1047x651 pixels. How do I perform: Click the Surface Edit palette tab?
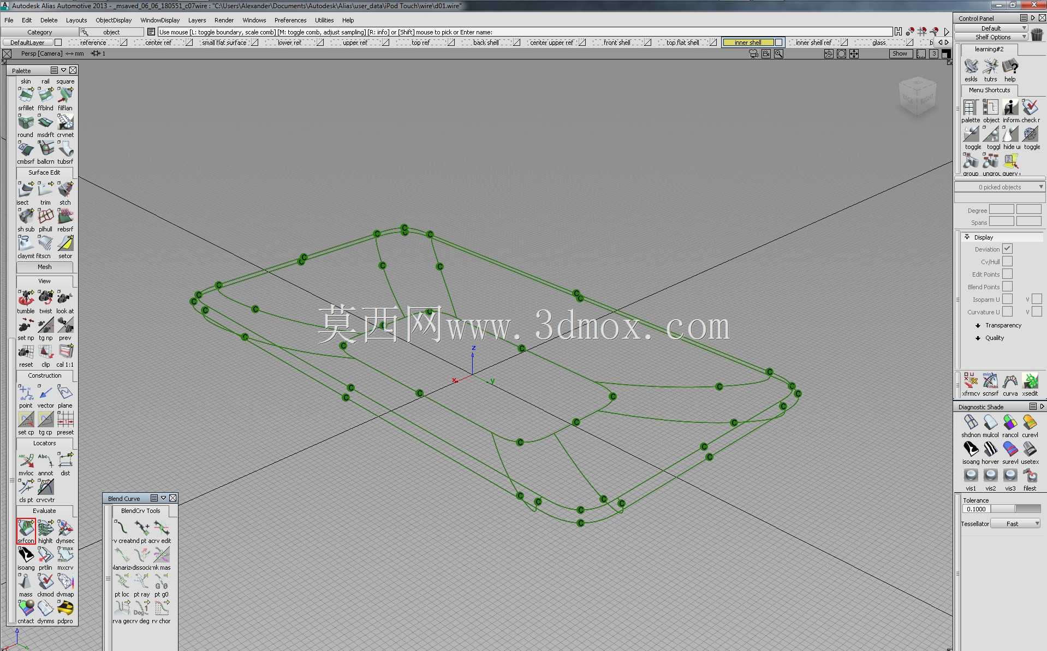click(44, 172)
